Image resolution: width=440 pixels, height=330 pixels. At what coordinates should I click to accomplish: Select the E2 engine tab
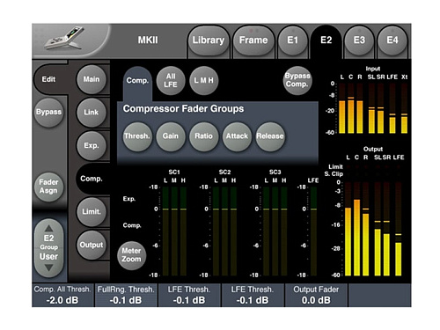click(x=326, y=40)
